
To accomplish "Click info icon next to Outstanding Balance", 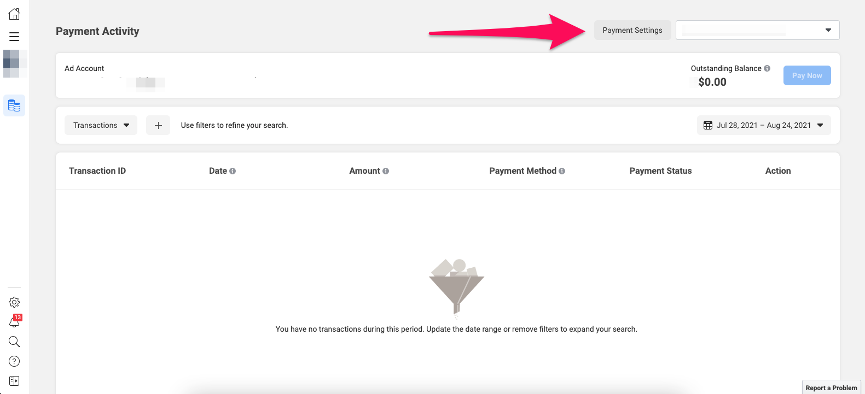I will click(767, 68).
